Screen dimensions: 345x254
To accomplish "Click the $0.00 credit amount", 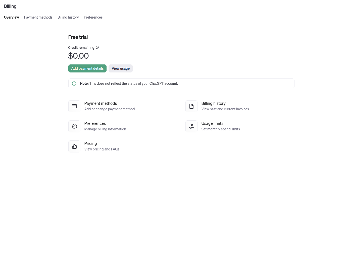I will [x=78, y=56].
